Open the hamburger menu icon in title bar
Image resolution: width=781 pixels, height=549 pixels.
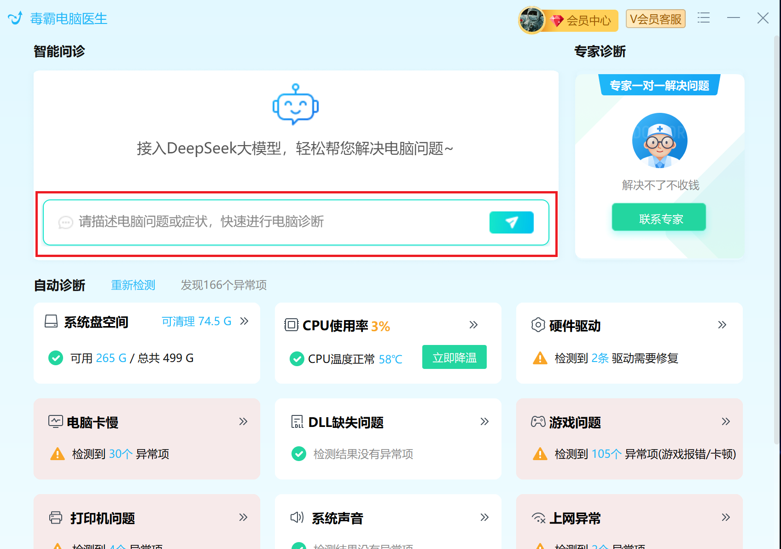(704, 18)
